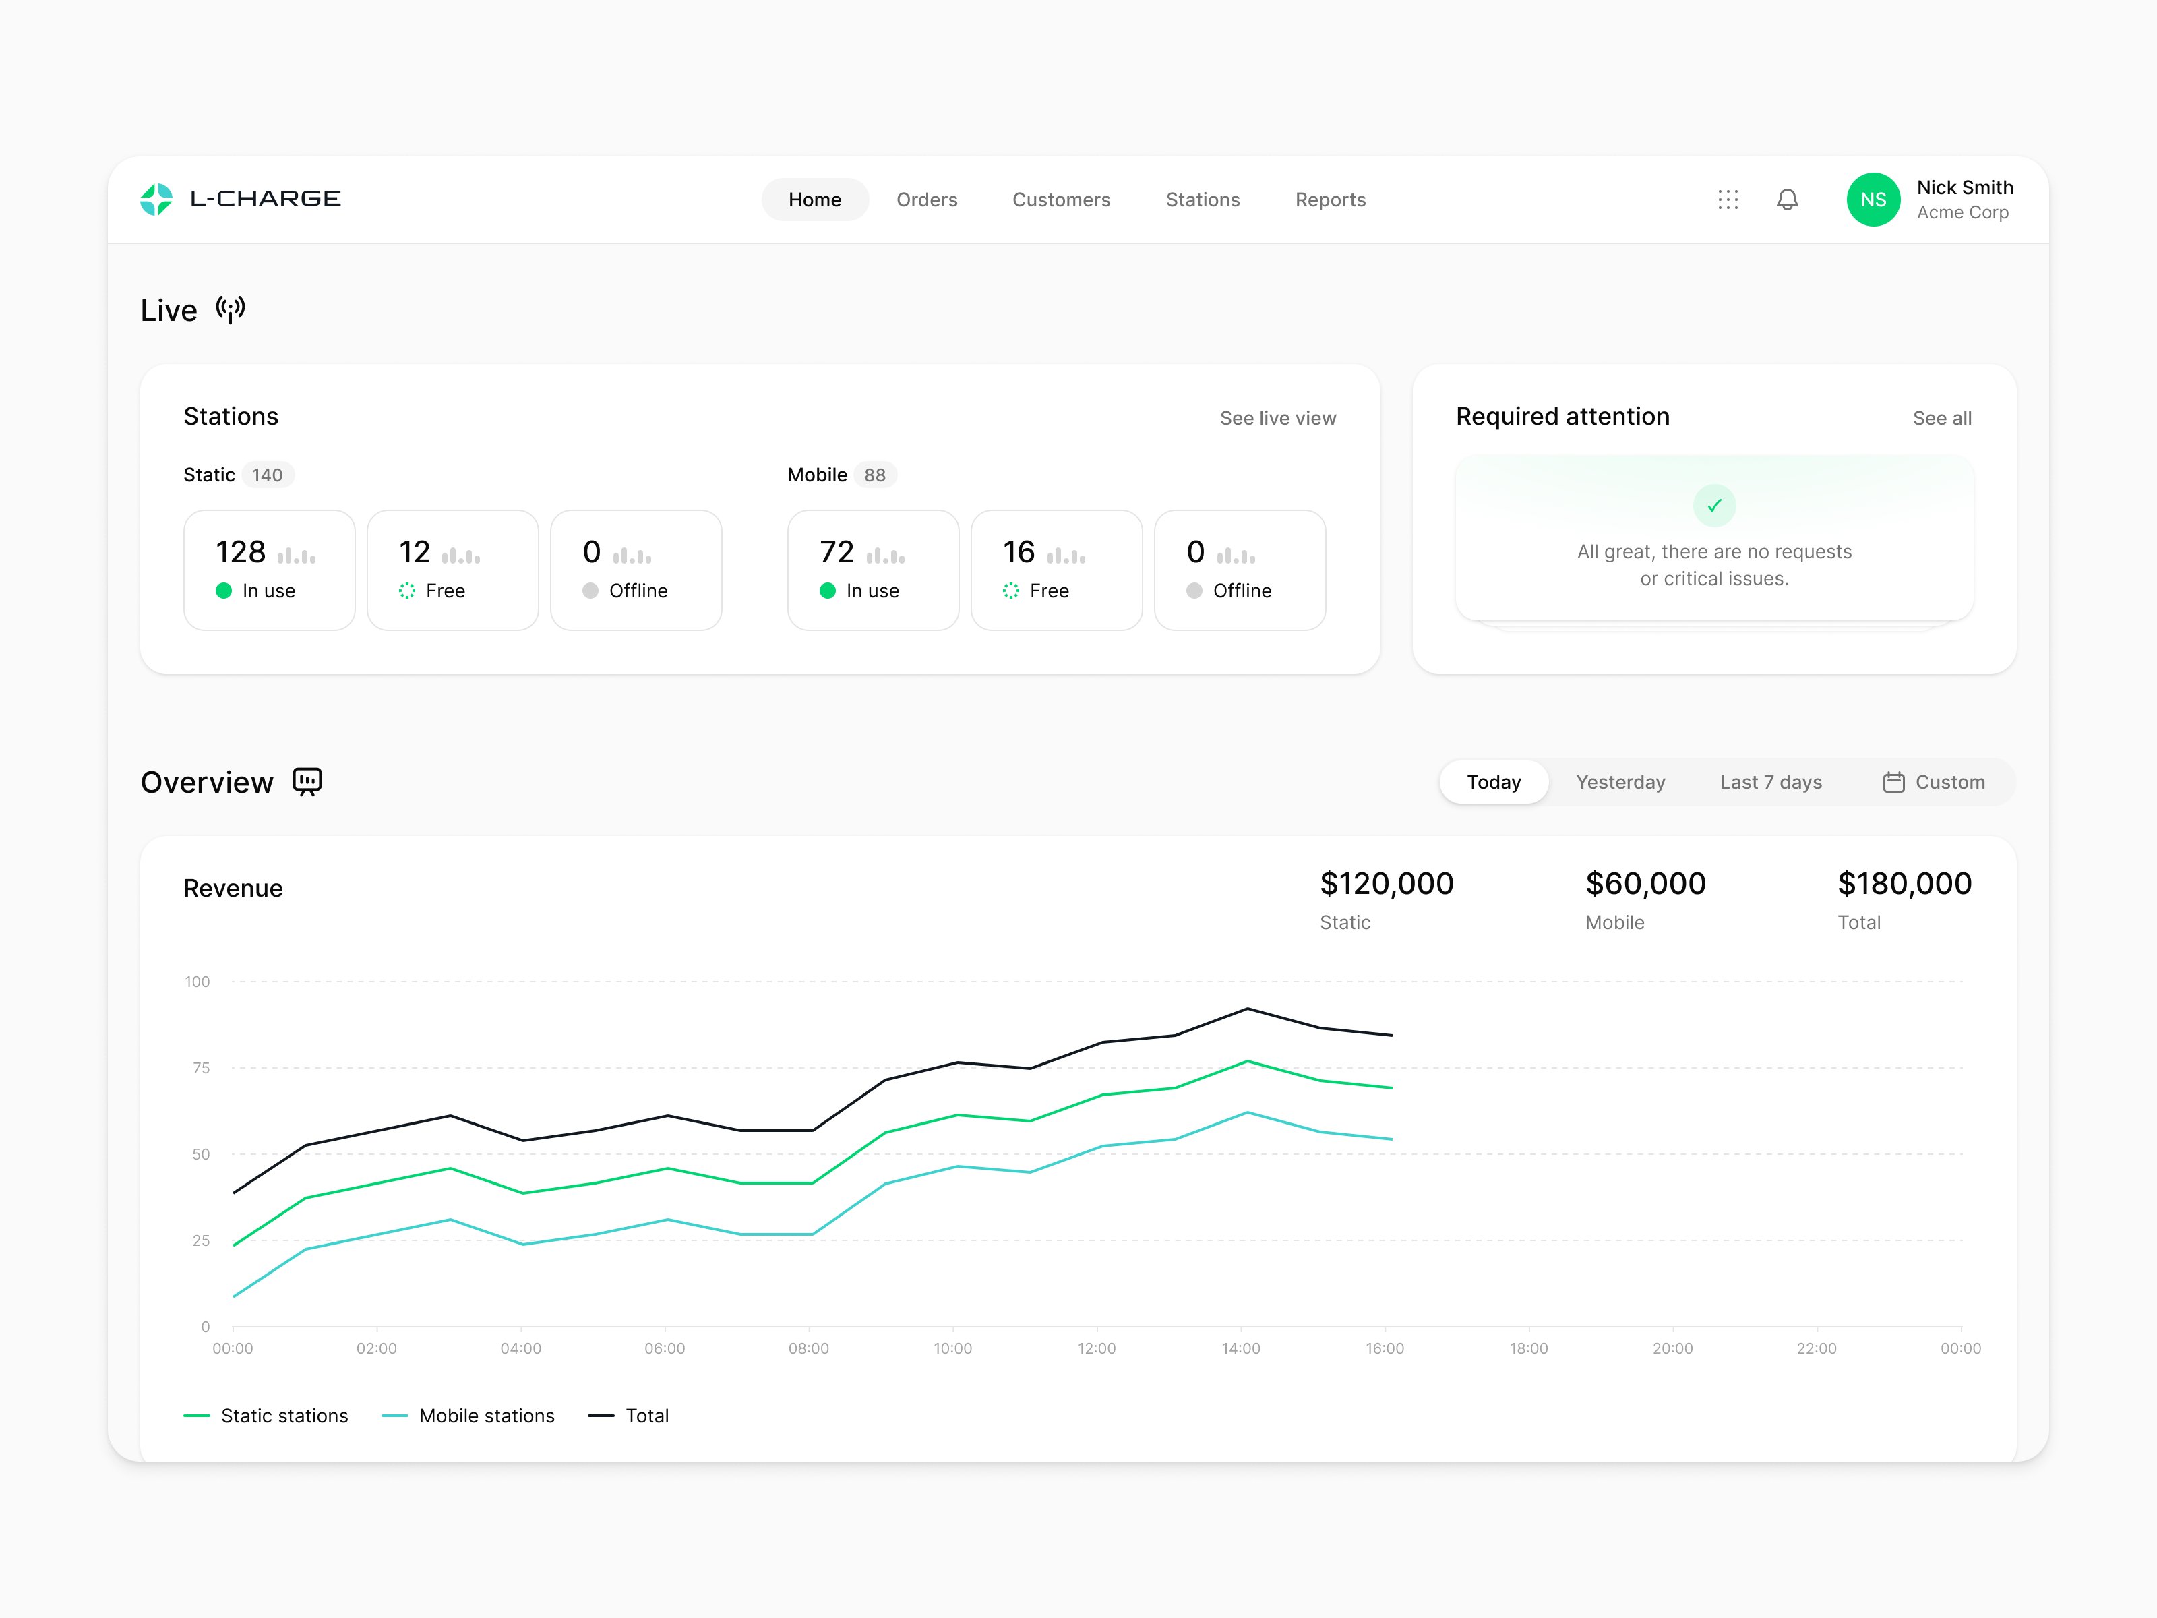This screenshot has width=2157, height=1618.
Task: Open the 12 Free static card
Action: pyautogui.click(x=454, y=570)
